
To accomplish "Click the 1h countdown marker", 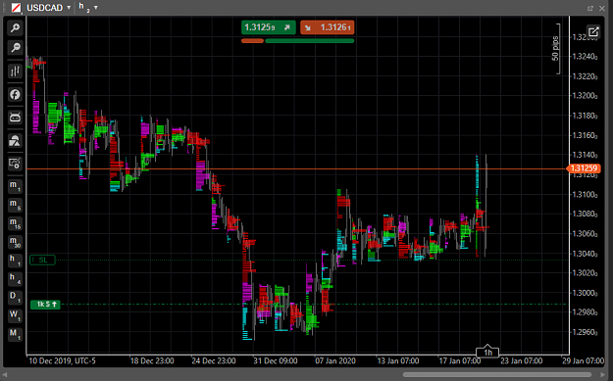I will pyautogui.click(x=487, y=353).
